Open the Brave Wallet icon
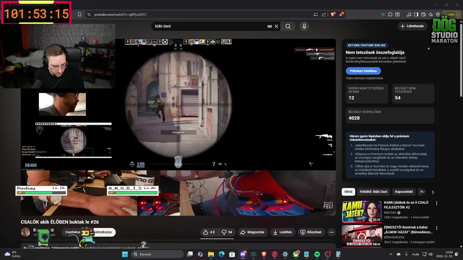 point(424,14)
